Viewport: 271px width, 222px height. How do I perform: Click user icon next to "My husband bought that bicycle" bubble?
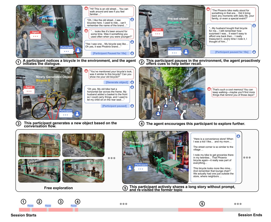254,25
